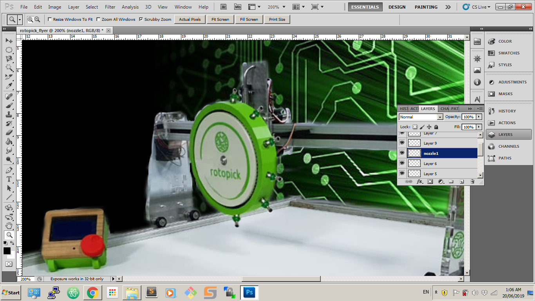
Task: Select the Move tool
Action: point(9,41)
